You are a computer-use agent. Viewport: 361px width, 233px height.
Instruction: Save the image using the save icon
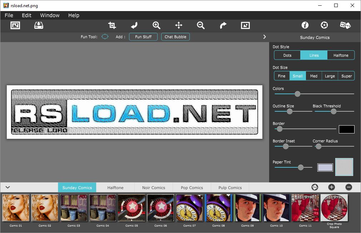pyautogui.click(x=39, y=25)
